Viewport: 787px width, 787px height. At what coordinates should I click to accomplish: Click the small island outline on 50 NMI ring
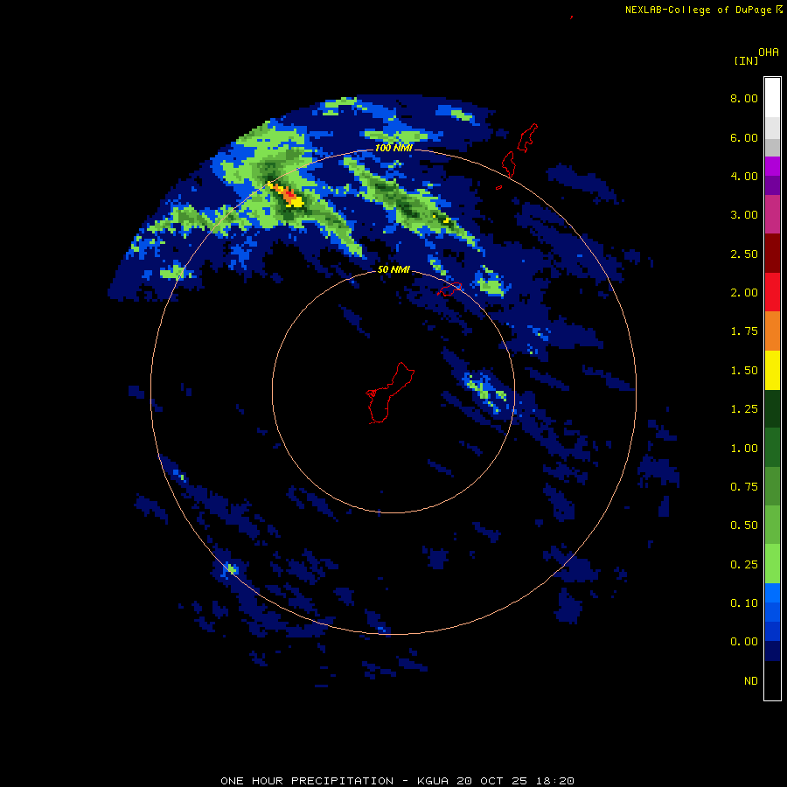449,289
